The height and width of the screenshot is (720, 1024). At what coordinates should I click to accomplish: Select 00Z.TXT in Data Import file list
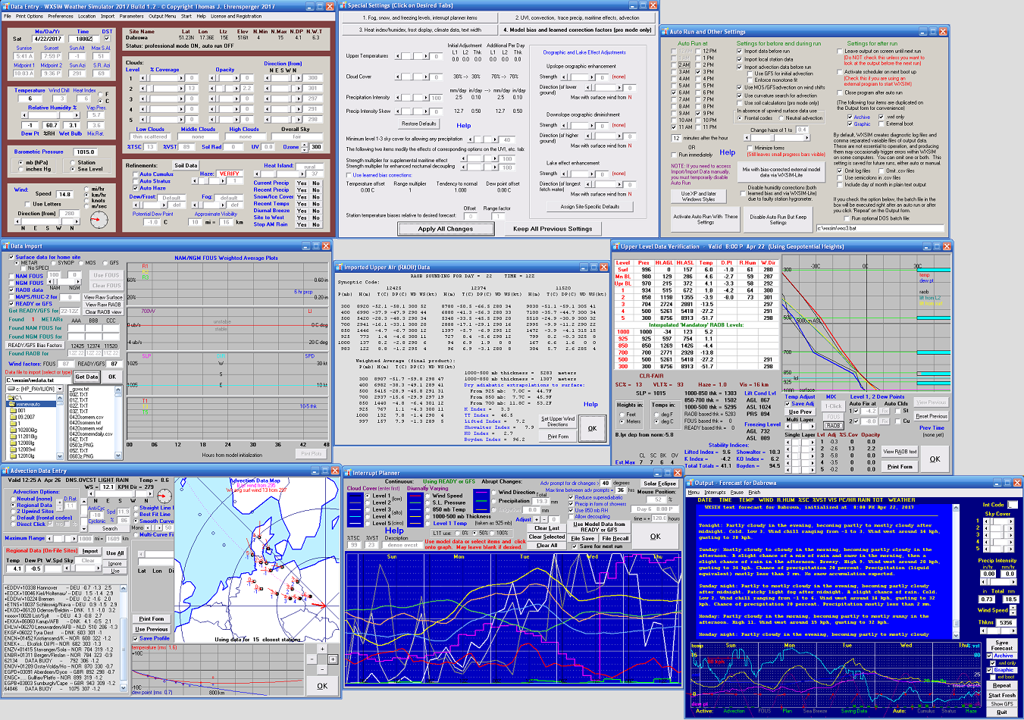(x=79, y=395)
